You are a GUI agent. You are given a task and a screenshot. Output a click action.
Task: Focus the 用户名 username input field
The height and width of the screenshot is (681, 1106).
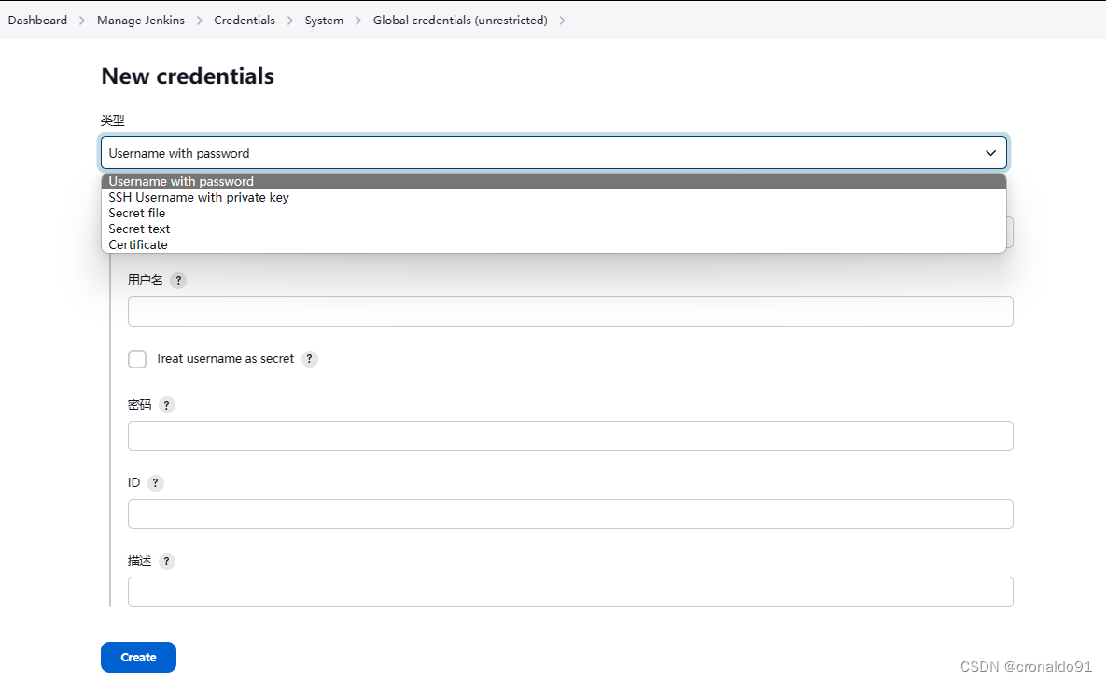(570, 311)
